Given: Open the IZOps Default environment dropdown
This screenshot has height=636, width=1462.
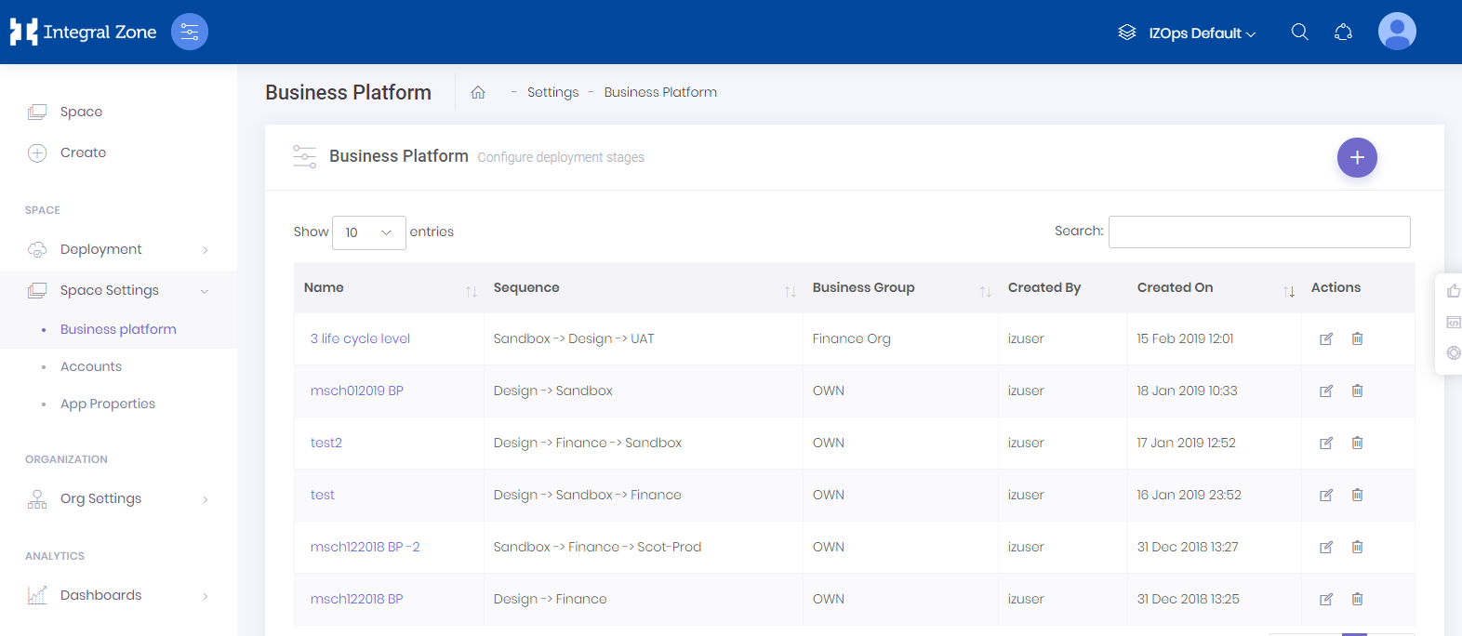Looking at the screenshot, I should pyautogui.click(x=1202, y=33).
